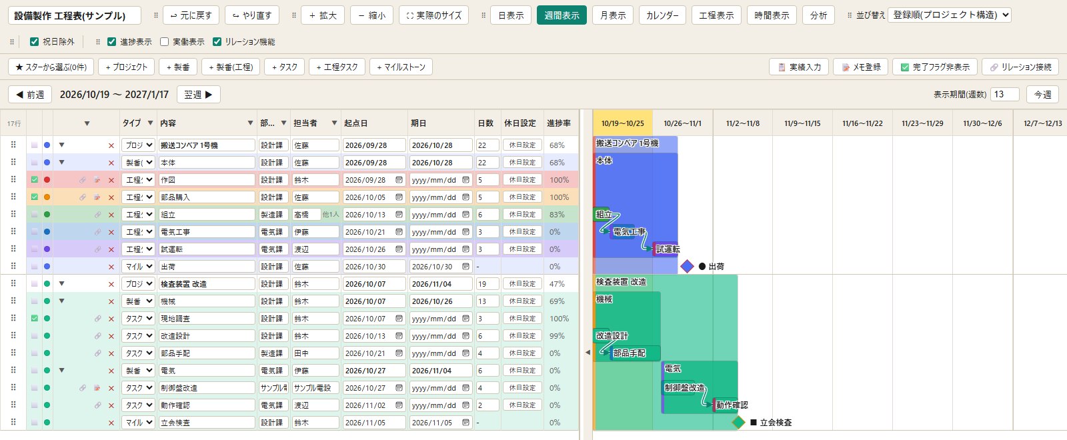
Task: Reset zoom with 実際のサイズ button
Action: [433, 15]
